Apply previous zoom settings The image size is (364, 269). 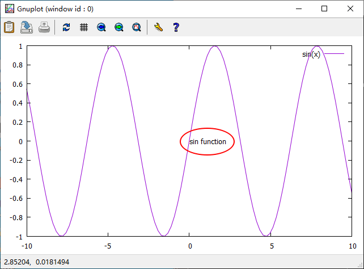[101, 27]
